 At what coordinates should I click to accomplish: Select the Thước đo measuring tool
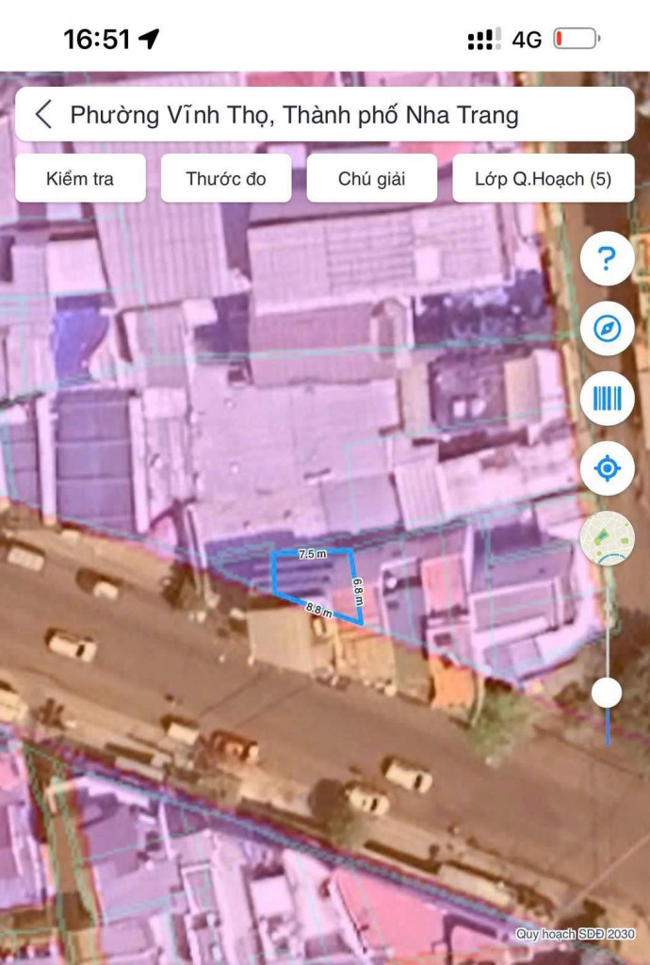tap(226, 179)
